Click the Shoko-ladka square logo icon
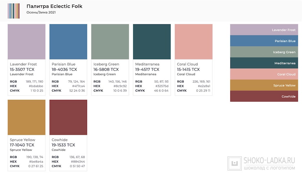302x177 pixels. pos(235,163)
